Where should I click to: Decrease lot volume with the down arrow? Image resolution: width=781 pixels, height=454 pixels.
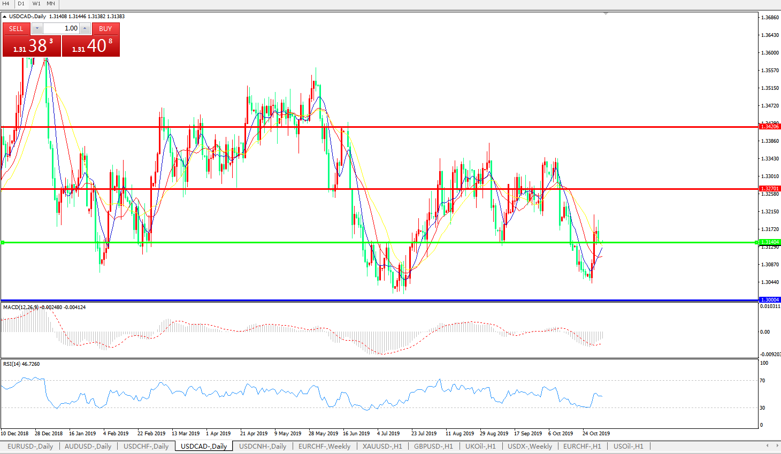point(37,28)
